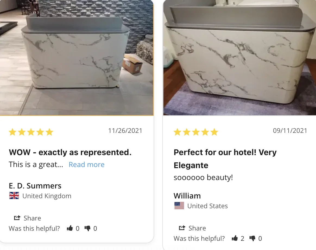Click the reviewer name E. D. Summers
The width and height of the screenshot is (316, 250).
pos(35,186)
